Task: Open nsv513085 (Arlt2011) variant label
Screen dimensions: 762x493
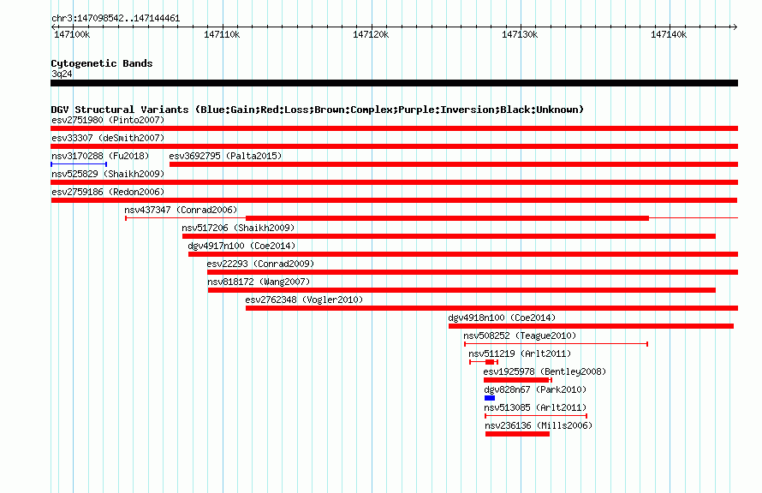Action: pyautogui.click(x=535, y=407)
